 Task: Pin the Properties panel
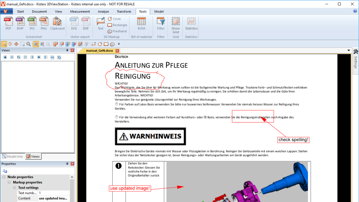coord(67,164)
